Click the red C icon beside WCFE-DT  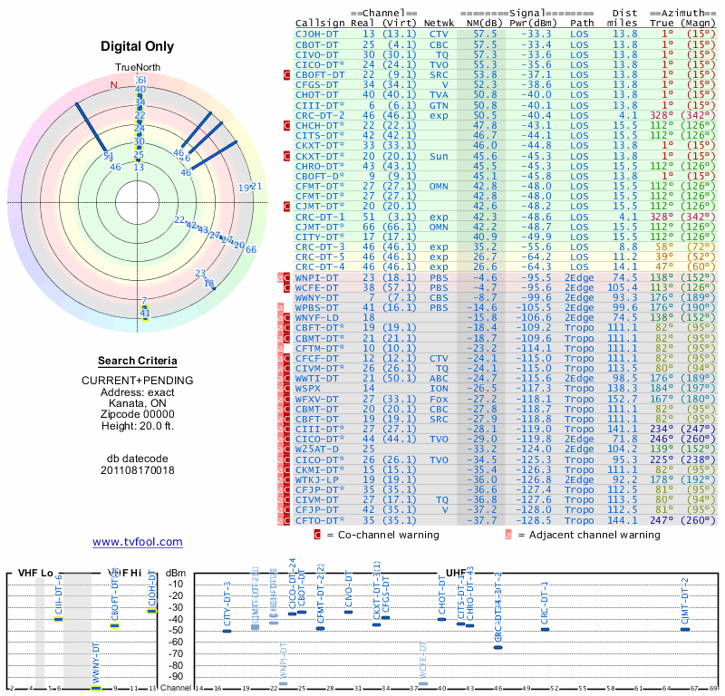click(287, 287)
